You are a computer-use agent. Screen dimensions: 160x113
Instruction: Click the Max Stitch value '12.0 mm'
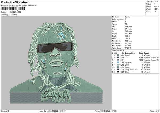pyautogui.click(x=128, y=41)
